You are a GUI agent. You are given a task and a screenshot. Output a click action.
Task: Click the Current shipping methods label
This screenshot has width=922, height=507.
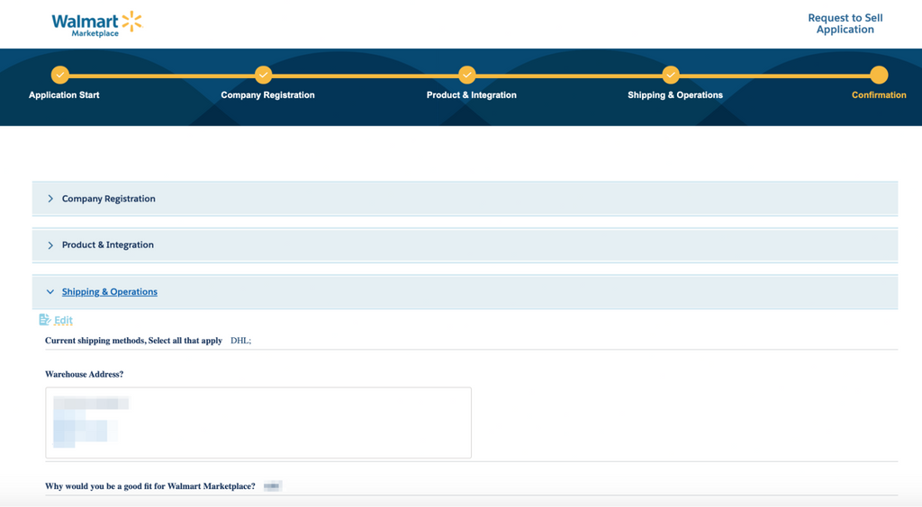pos(133,341)
